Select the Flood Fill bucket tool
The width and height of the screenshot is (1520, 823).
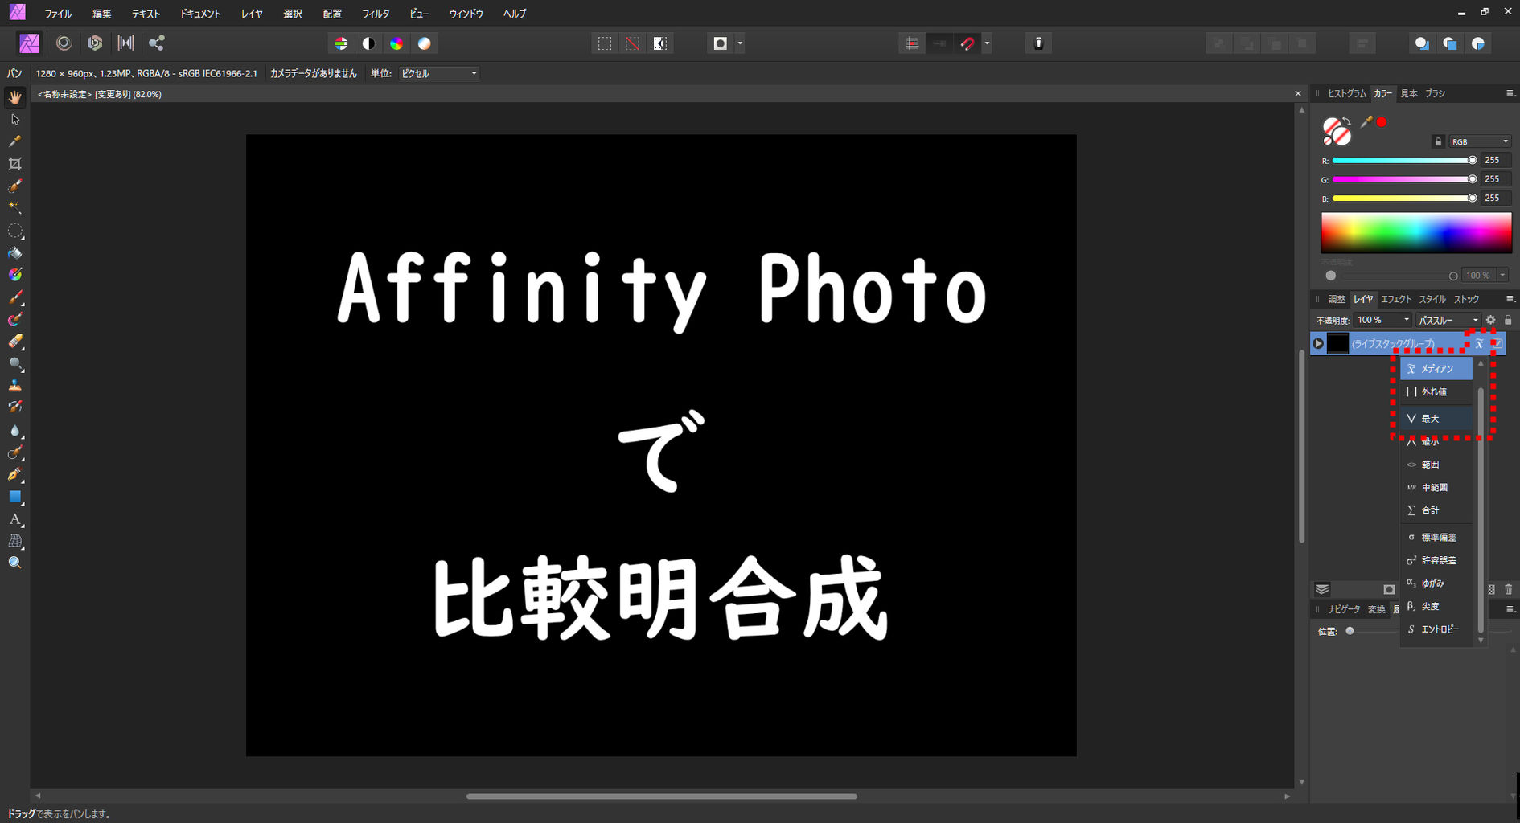click(15, 253)
